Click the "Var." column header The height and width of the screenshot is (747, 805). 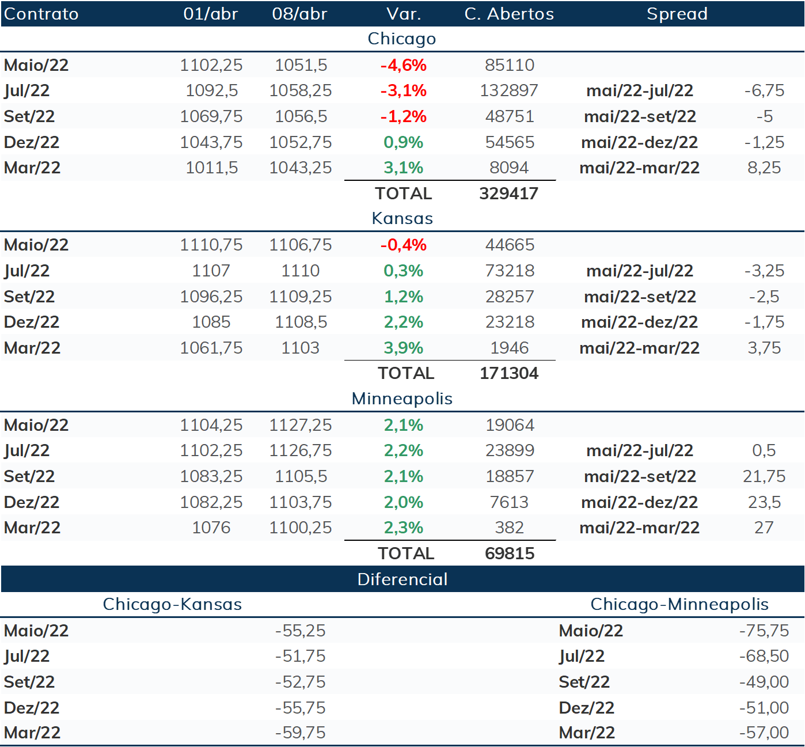(404, 14)
